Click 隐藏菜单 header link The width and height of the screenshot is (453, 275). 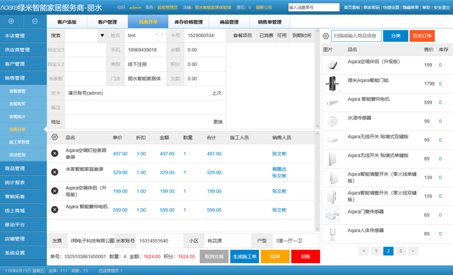pos(410,8)
